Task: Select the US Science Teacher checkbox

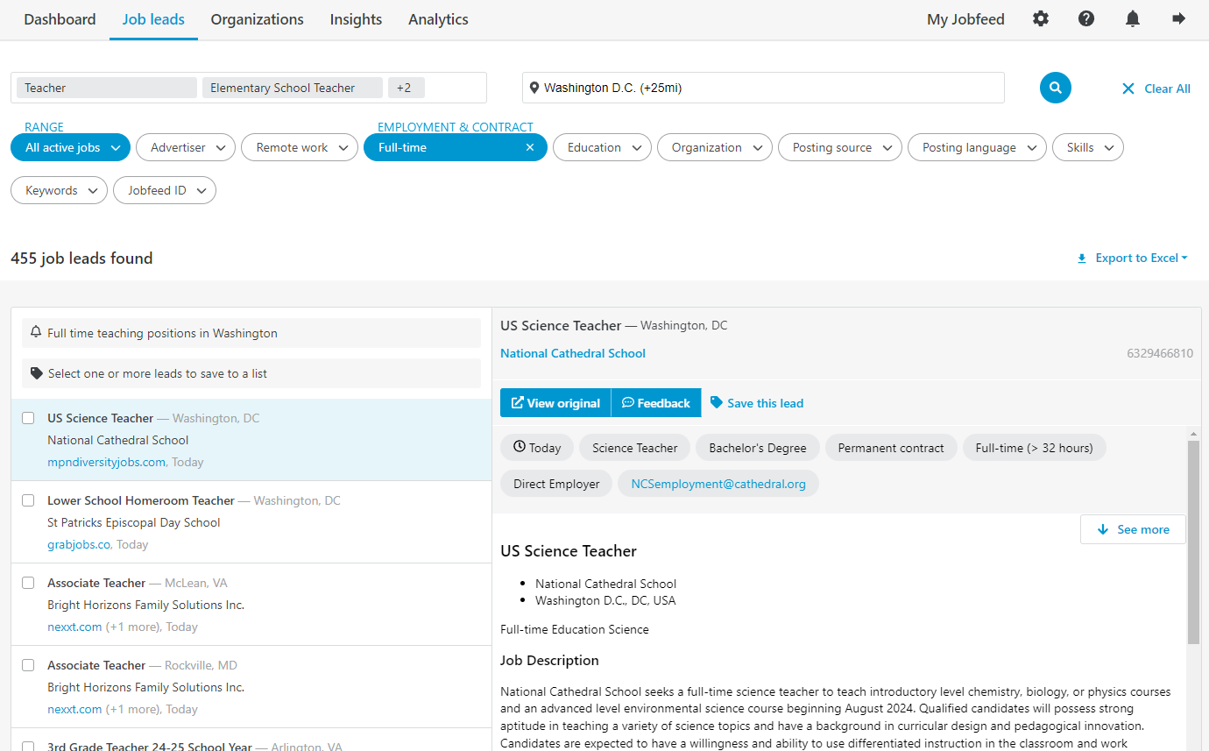Action: click(x=28, y=418)
